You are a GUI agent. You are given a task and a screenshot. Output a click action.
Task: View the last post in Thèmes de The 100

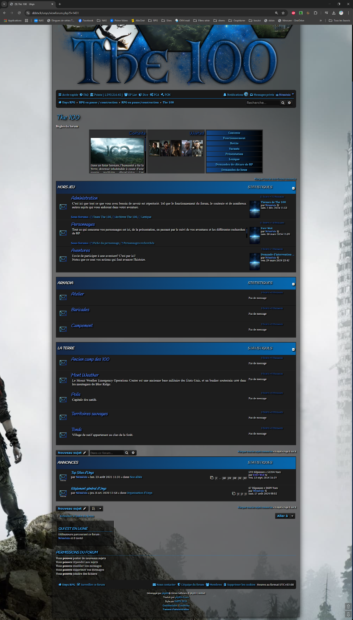tap(278, 205)
